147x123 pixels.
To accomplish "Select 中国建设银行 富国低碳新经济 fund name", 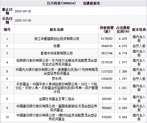I will pos(57,108).
